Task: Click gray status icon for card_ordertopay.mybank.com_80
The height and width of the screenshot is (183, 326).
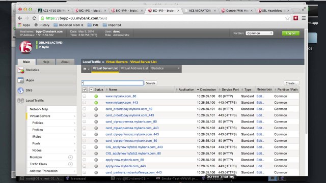Action: point(96,109)
